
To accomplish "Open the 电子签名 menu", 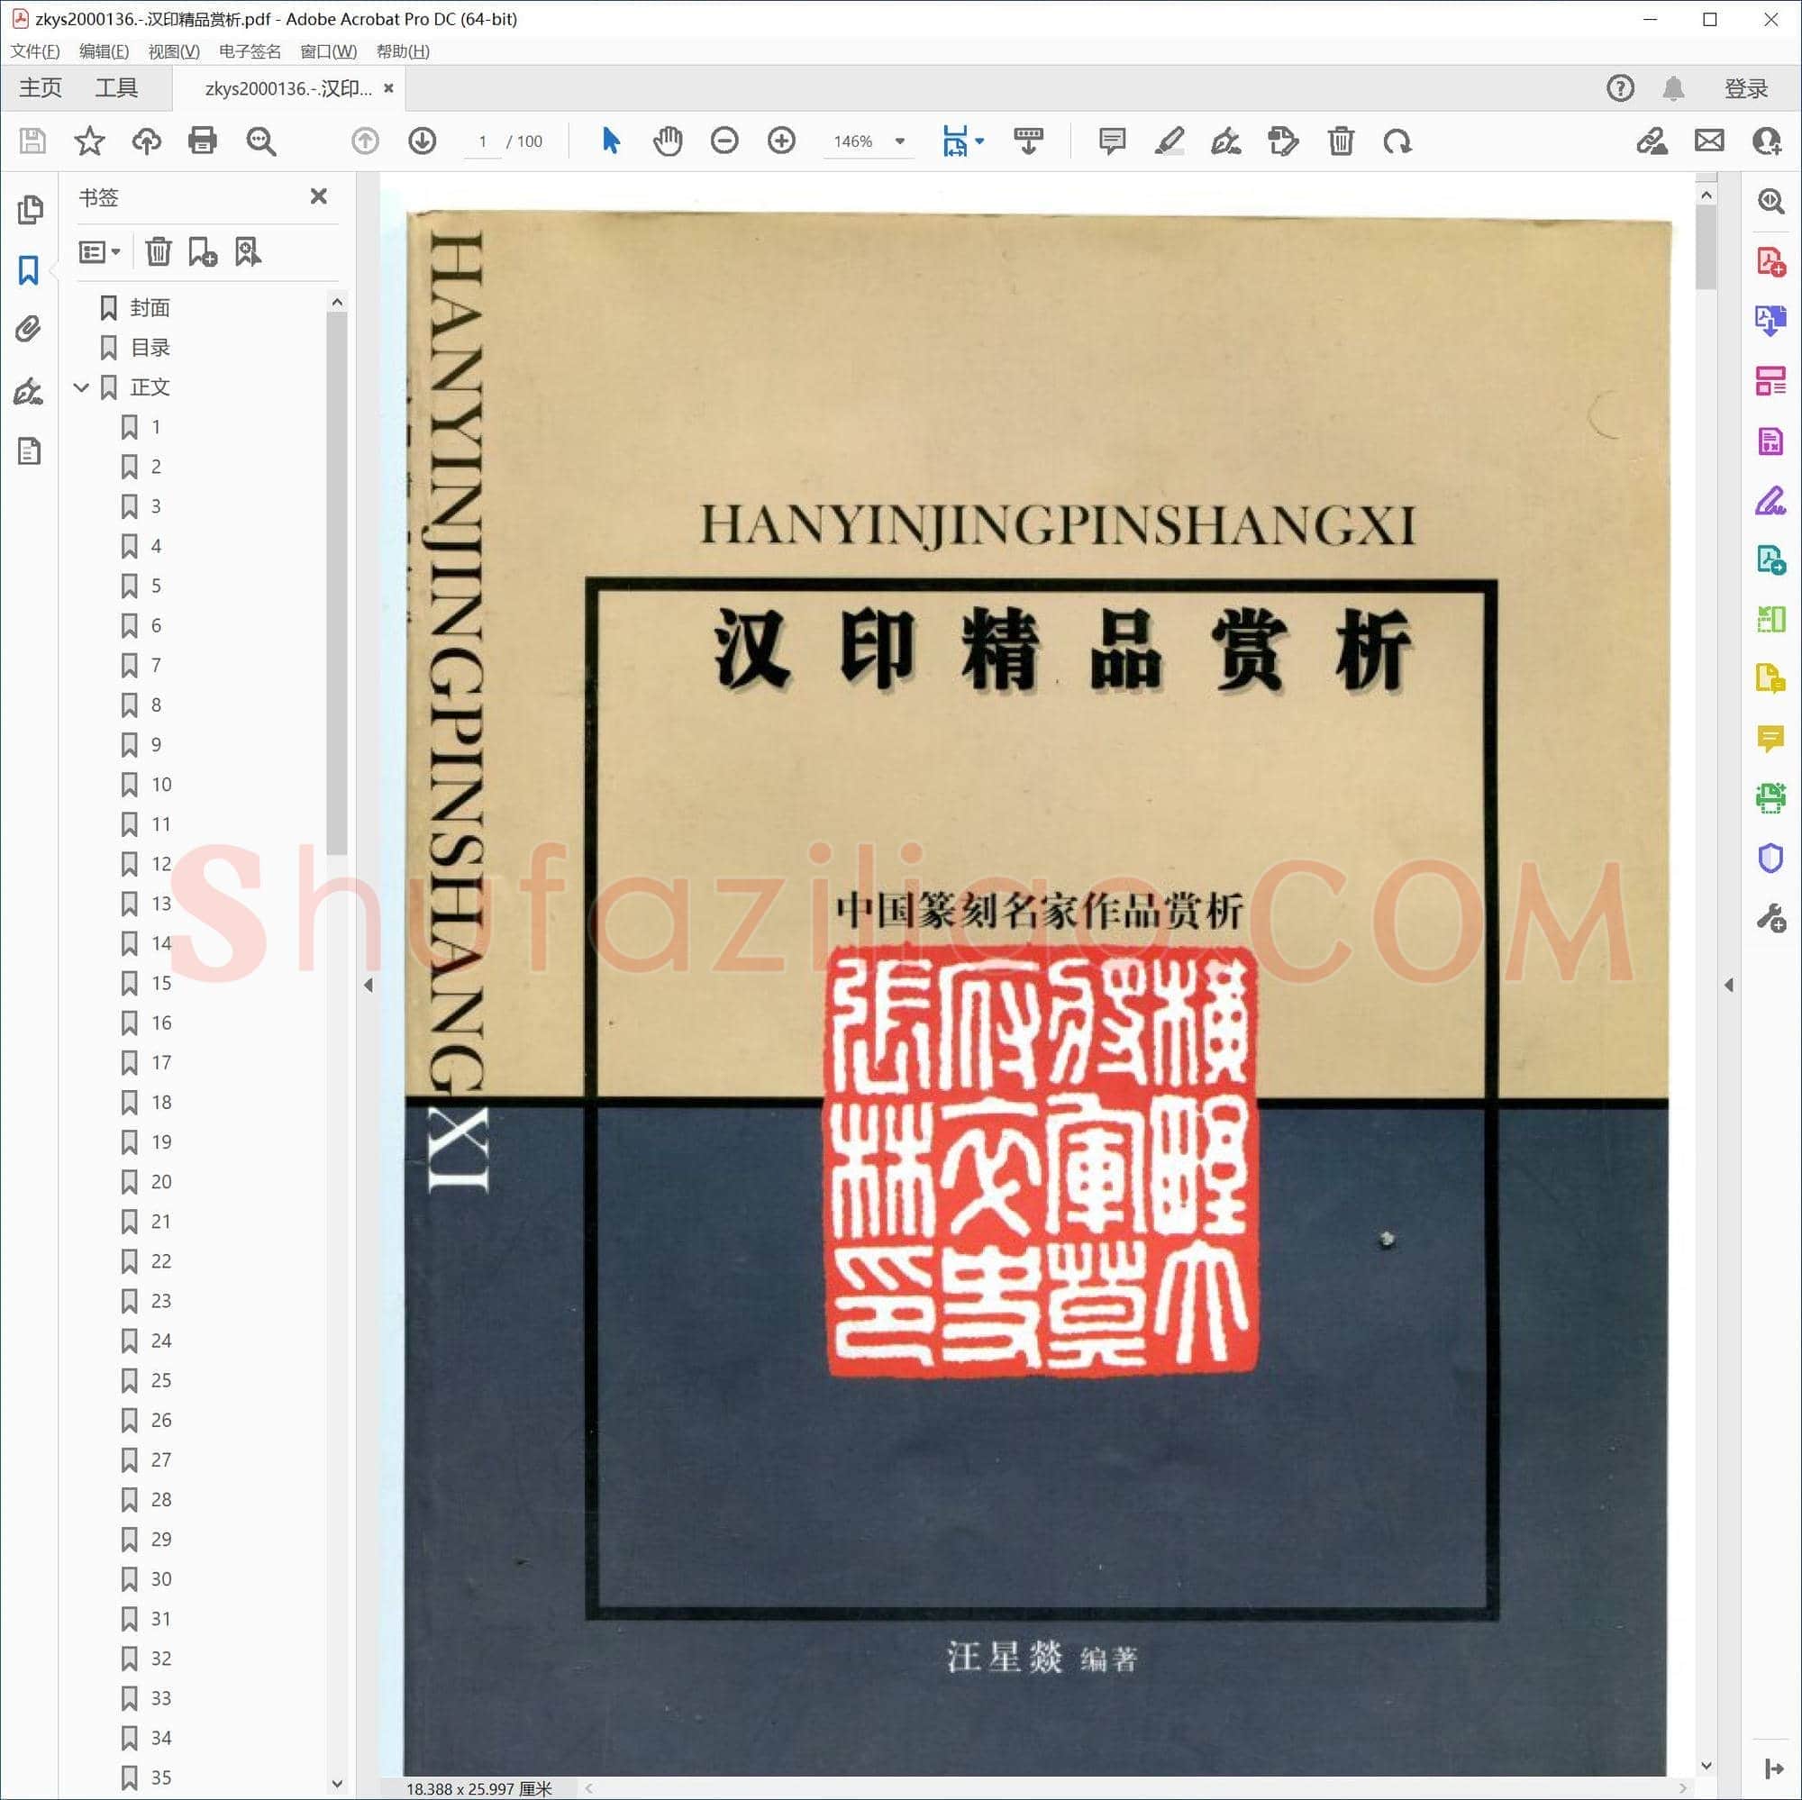I will pyautogui.click(x=250, y=51).
